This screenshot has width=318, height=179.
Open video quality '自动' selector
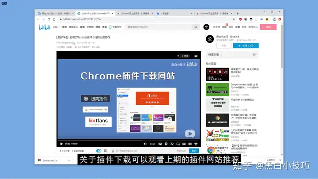152,144
